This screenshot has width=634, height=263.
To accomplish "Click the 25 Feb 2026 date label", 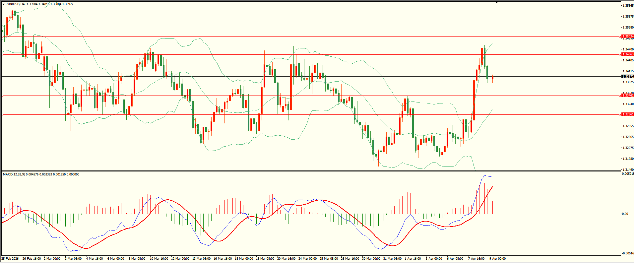I will [x=10, y=259].
